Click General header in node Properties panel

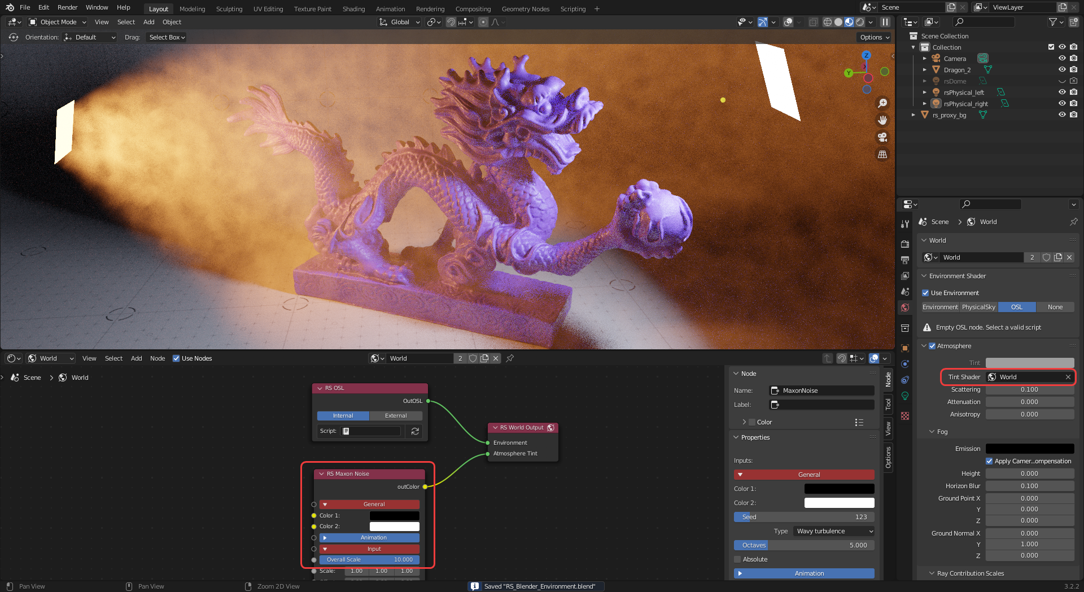tap(804, 475)
